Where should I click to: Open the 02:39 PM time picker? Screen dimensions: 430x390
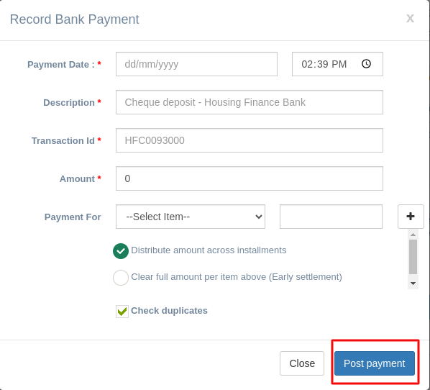(337, 64)
